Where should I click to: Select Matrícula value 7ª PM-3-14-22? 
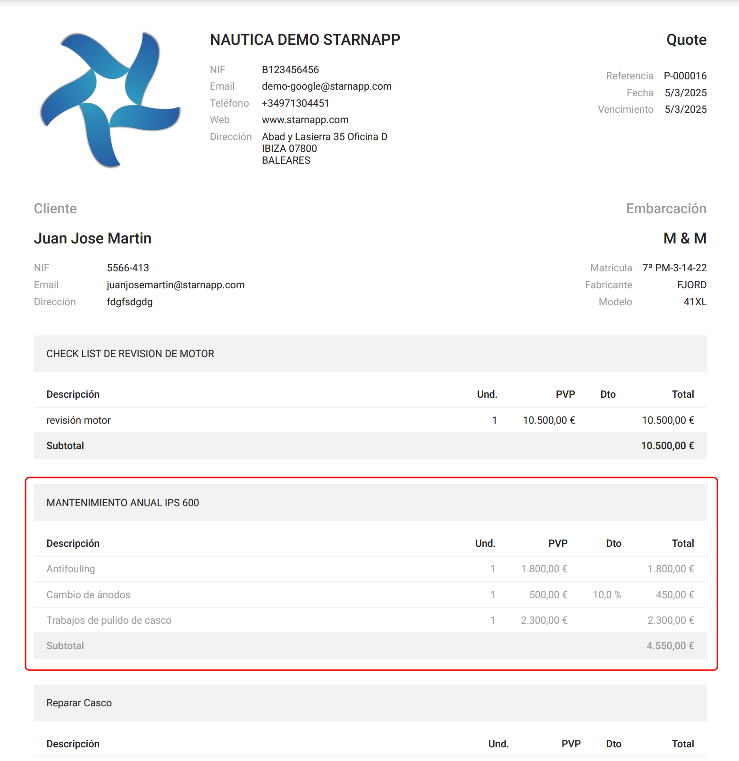pos(674,268)
